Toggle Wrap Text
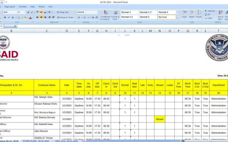The width and height of the screenshot is (228, 142). tap(62, 12)
